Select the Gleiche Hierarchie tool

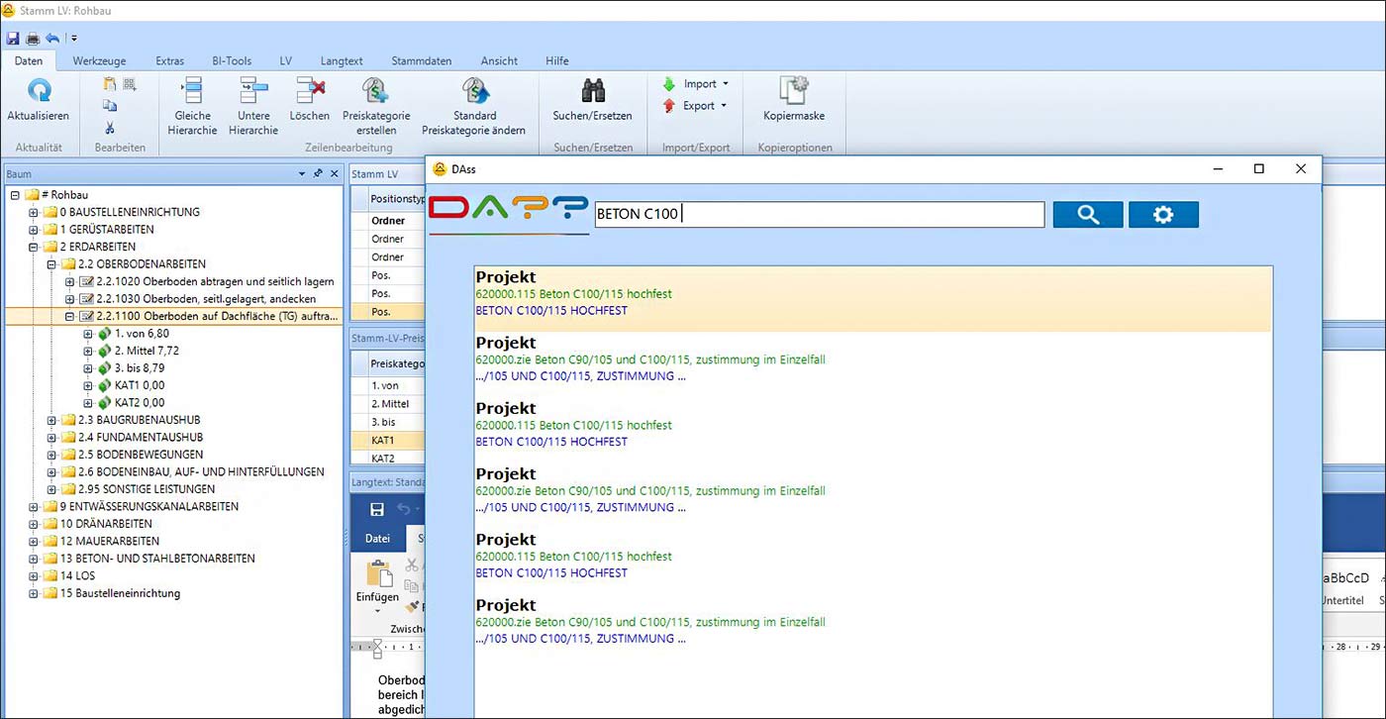pyautogui.click(x=192, y=93)
